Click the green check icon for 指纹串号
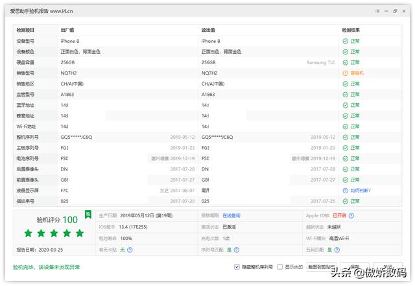Viewport: 415px width, 286px height. (x=346, y=201)
